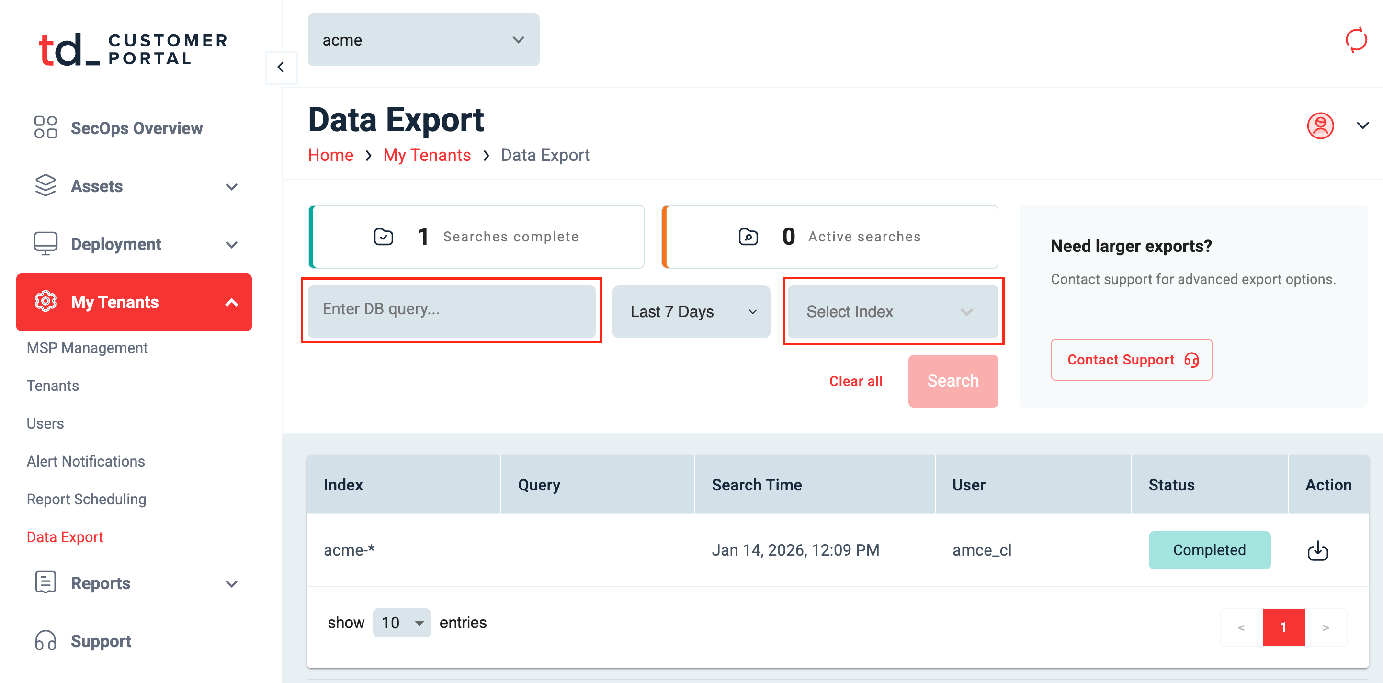This screenshot has height=683, width=1383.
Task: Go to Report Scheduling submenu item
Action: tap(86, 500)
